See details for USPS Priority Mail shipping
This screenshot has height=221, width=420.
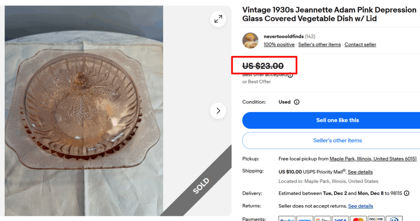[360, 172]
